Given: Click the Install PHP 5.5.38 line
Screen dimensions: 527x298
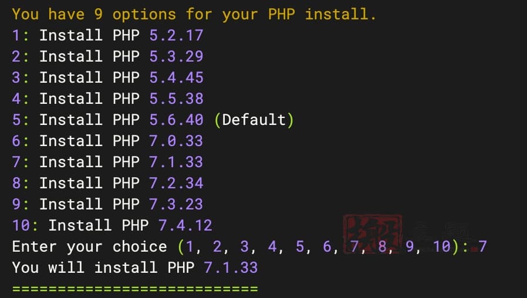Looking at the screenshot, I should pyautogui.click(x=107, y=99).
